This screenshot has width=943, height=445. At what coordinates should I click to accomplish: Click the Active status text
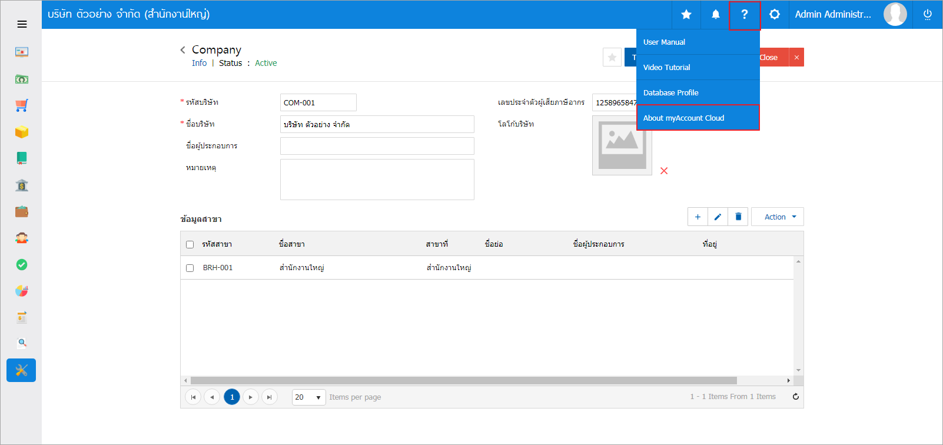266,63
